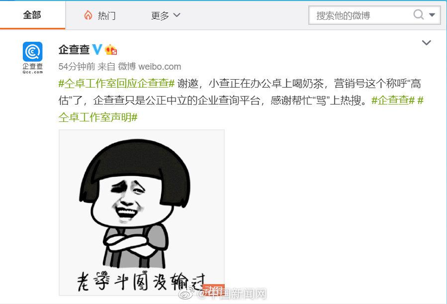Open hashtag #全卓工作室声明#
Viewport: 447px width, 304px height.
click(98, 117)
